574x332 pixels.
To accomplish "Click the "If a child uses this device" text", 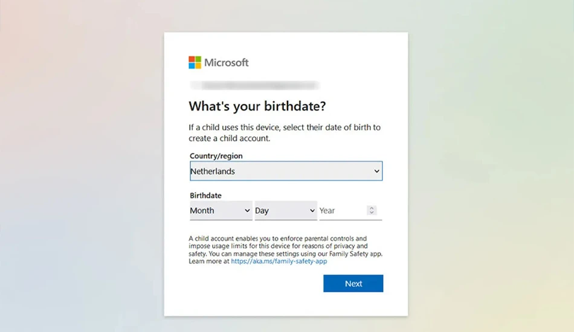I will [x=234, y=127].
